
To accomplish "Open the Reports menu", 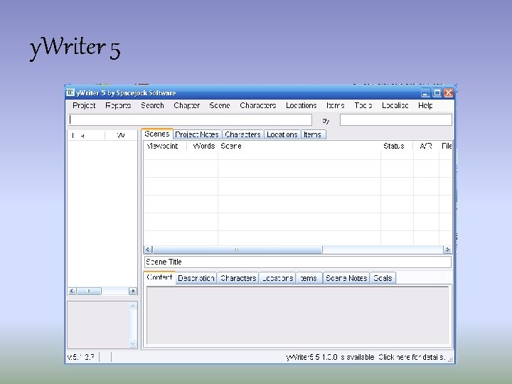I will pyautogui.click(x=118, y=105).
